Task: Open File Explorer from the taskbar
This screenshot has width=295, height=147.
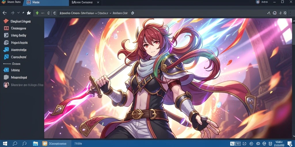Action: pyautogui.click(x=35, y=144)
